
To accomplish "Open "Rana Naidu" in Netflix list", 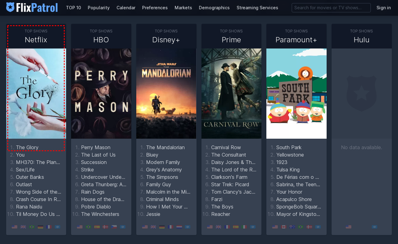I will point(29,207).
